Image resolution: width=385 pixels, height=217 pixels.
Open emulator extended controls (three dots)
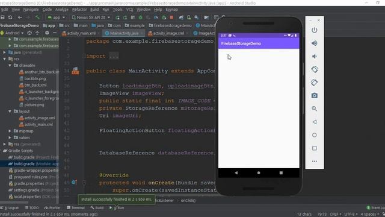314,162
